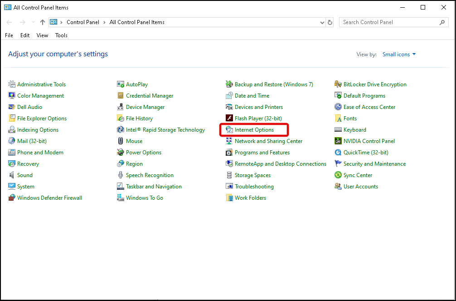Screen dimensions: 456x301
Task: Open Programs and Features link
Action: [262, 153]
